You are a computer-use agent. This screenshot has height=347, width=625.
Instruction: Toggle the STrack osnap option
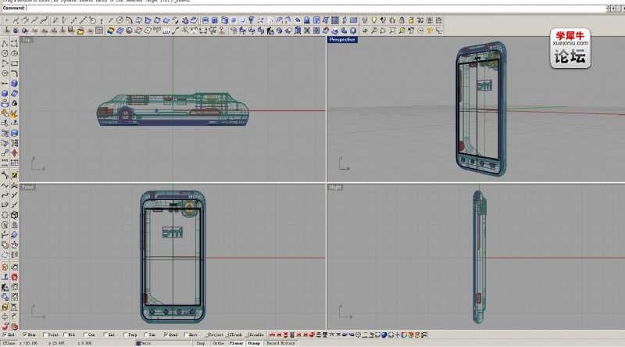point(234,334)
